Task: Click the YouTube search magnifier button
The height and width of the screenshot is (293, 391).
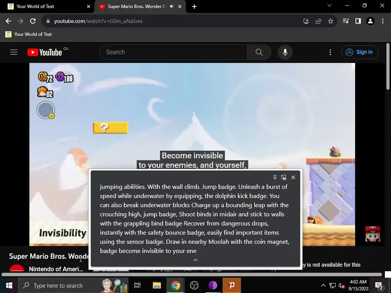Action: pyautogui.click(x=259, y=52)
